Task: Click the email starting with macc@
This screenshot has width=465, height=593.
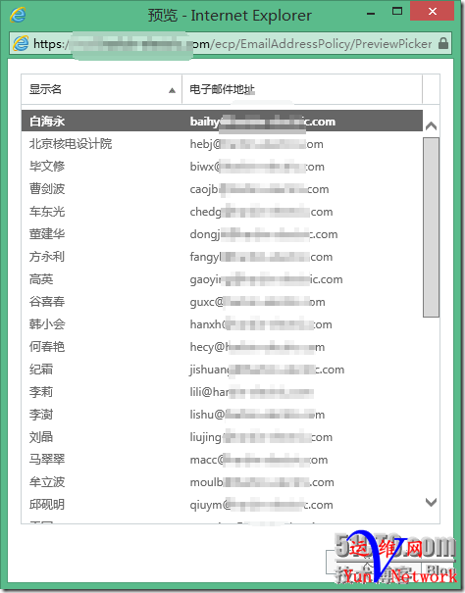Action: [259, 460]
